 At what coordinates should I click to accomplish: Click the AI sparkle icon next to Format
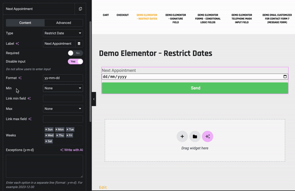point(20,78)
